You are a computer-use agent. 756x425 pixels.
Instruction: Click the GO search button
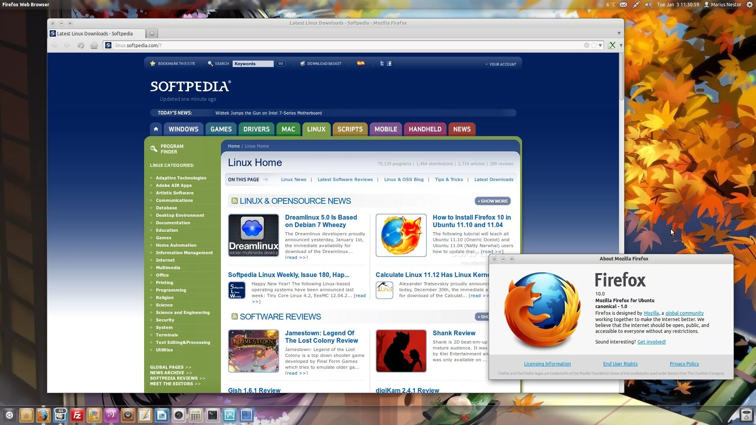click(281, 63)
